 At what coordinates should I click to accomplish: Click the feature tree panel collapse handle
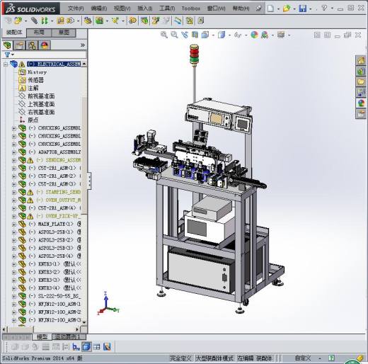tap(89, 181)
